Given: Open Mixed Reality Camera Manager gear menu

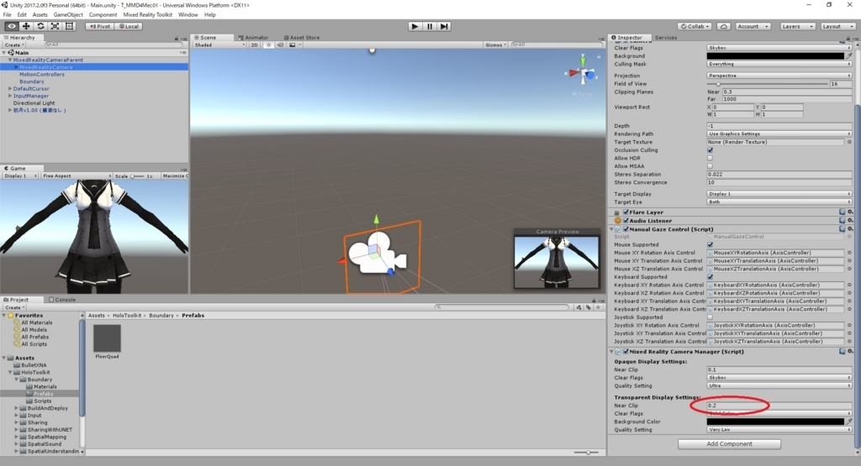Looking at the screenshot, I should 850,352.
